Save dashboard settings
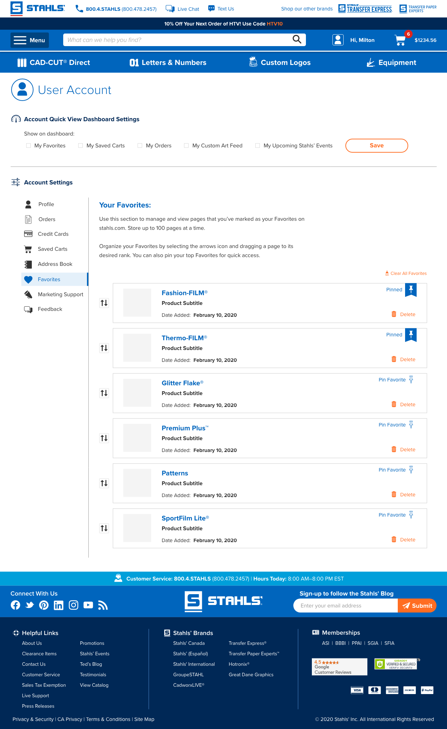This screenshot has height=729, width=447. [377, 146]
